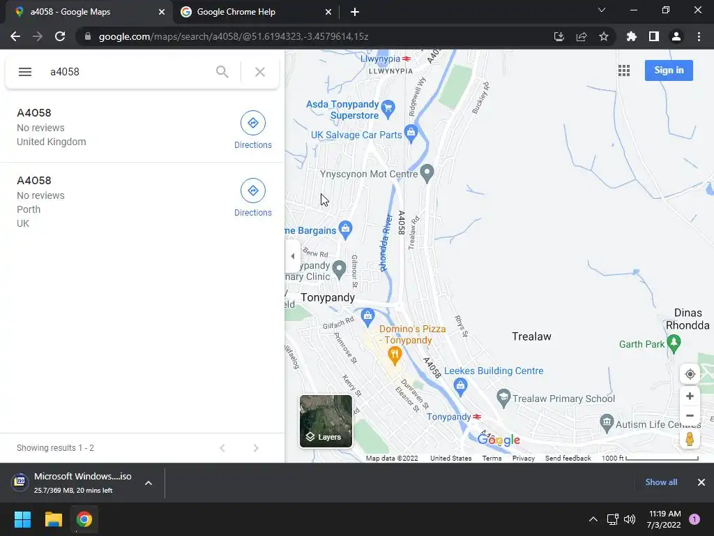Click the Home Bargains shopping pin

[346, 229]
